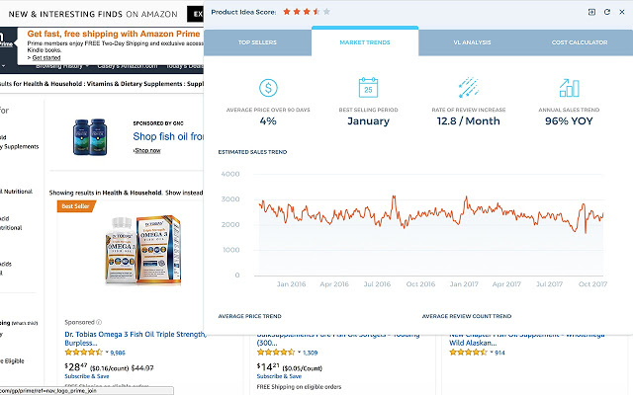Screen dimensions: 633x395
Task: Click the rate of review increase icon
Action: coord(468,87)
